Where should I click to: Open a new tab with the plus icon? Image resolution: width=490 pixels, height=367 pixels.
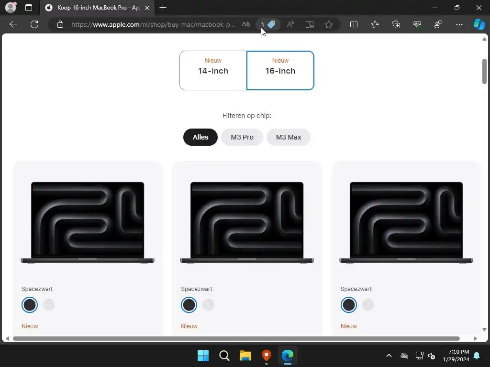point(163,8)
